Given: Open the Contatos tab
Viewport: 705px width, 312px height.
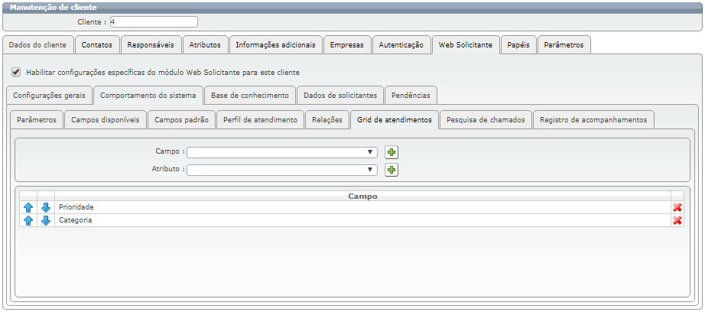Looking at the screenshot, I should click(97, 45).
